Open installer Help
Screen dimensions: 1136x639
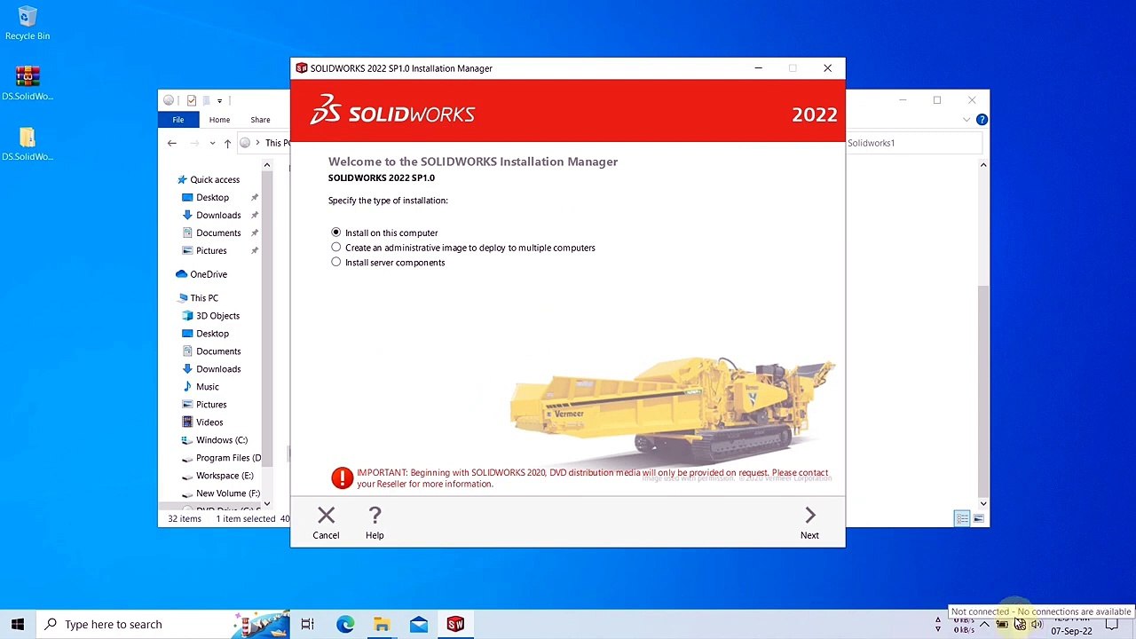click(375, 523)
